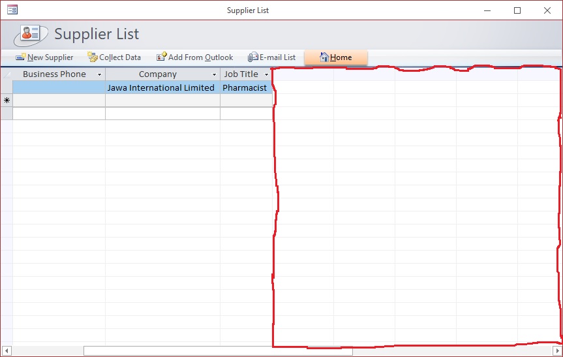Click the Supplier List logo icon
Viewport: 563px width, 357px height.
(x=31, y=35)
